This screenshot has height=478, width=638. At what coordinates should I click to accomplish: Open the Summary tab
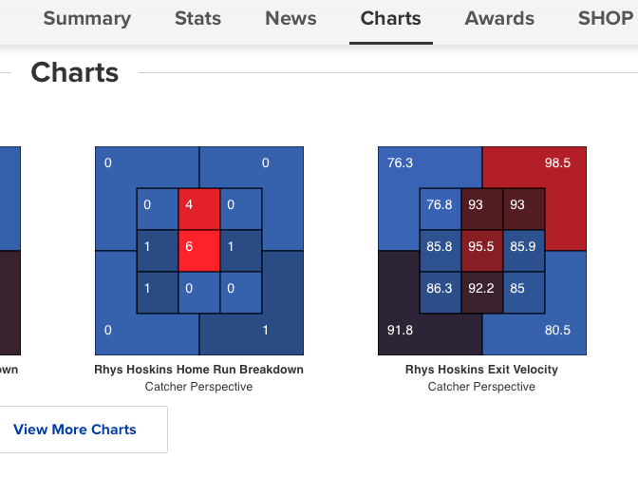pyautogui.click(x=87, y=18)
